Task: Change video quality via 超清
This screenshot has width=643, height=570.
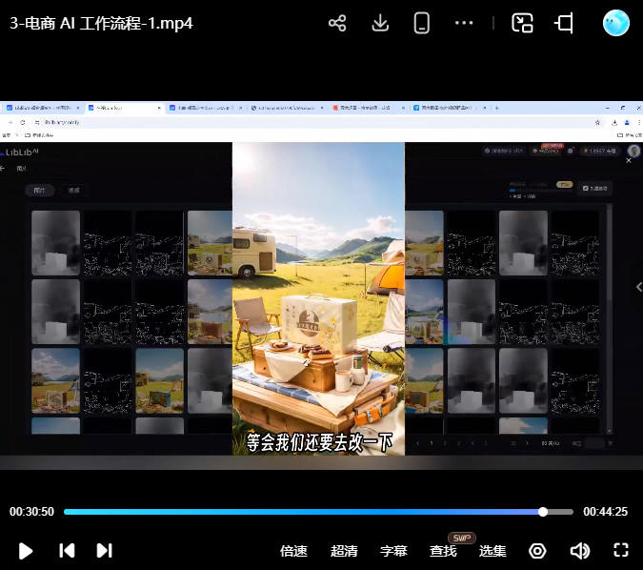Action: click(x=344, y=551)
